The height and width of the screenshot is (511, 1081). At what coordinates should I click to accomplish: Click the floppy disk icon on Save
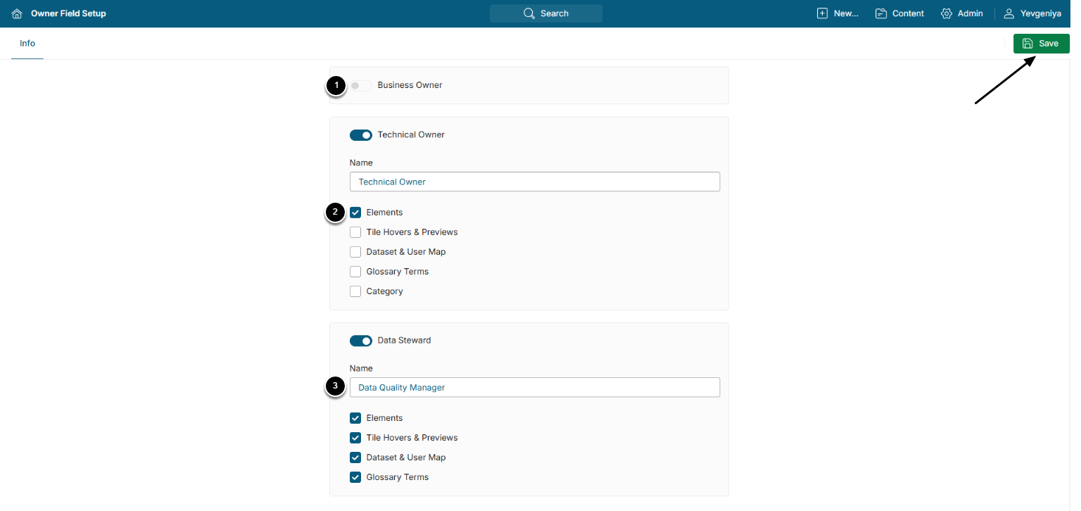click(1028, 44)
